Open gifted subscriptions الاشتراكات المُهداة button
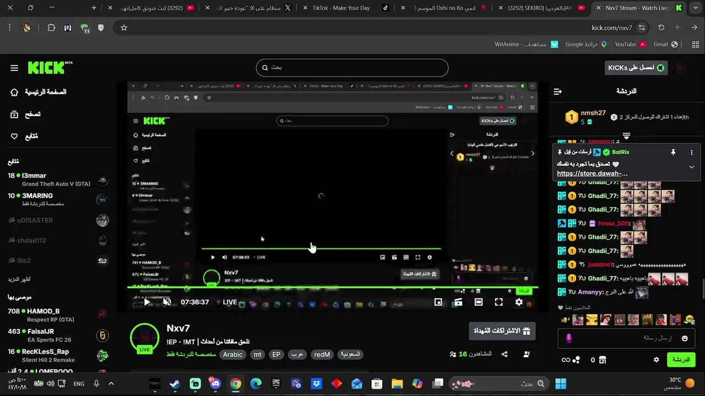 tap(502, 331)
